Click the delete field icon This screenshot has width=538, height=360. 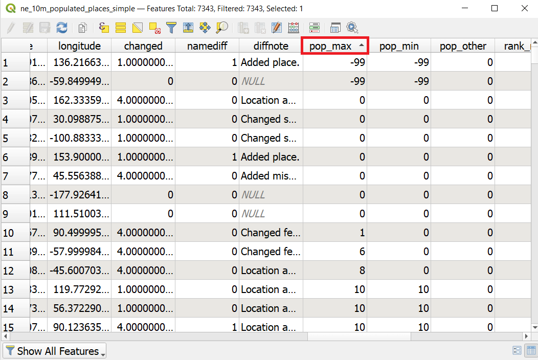coord(260,28)
